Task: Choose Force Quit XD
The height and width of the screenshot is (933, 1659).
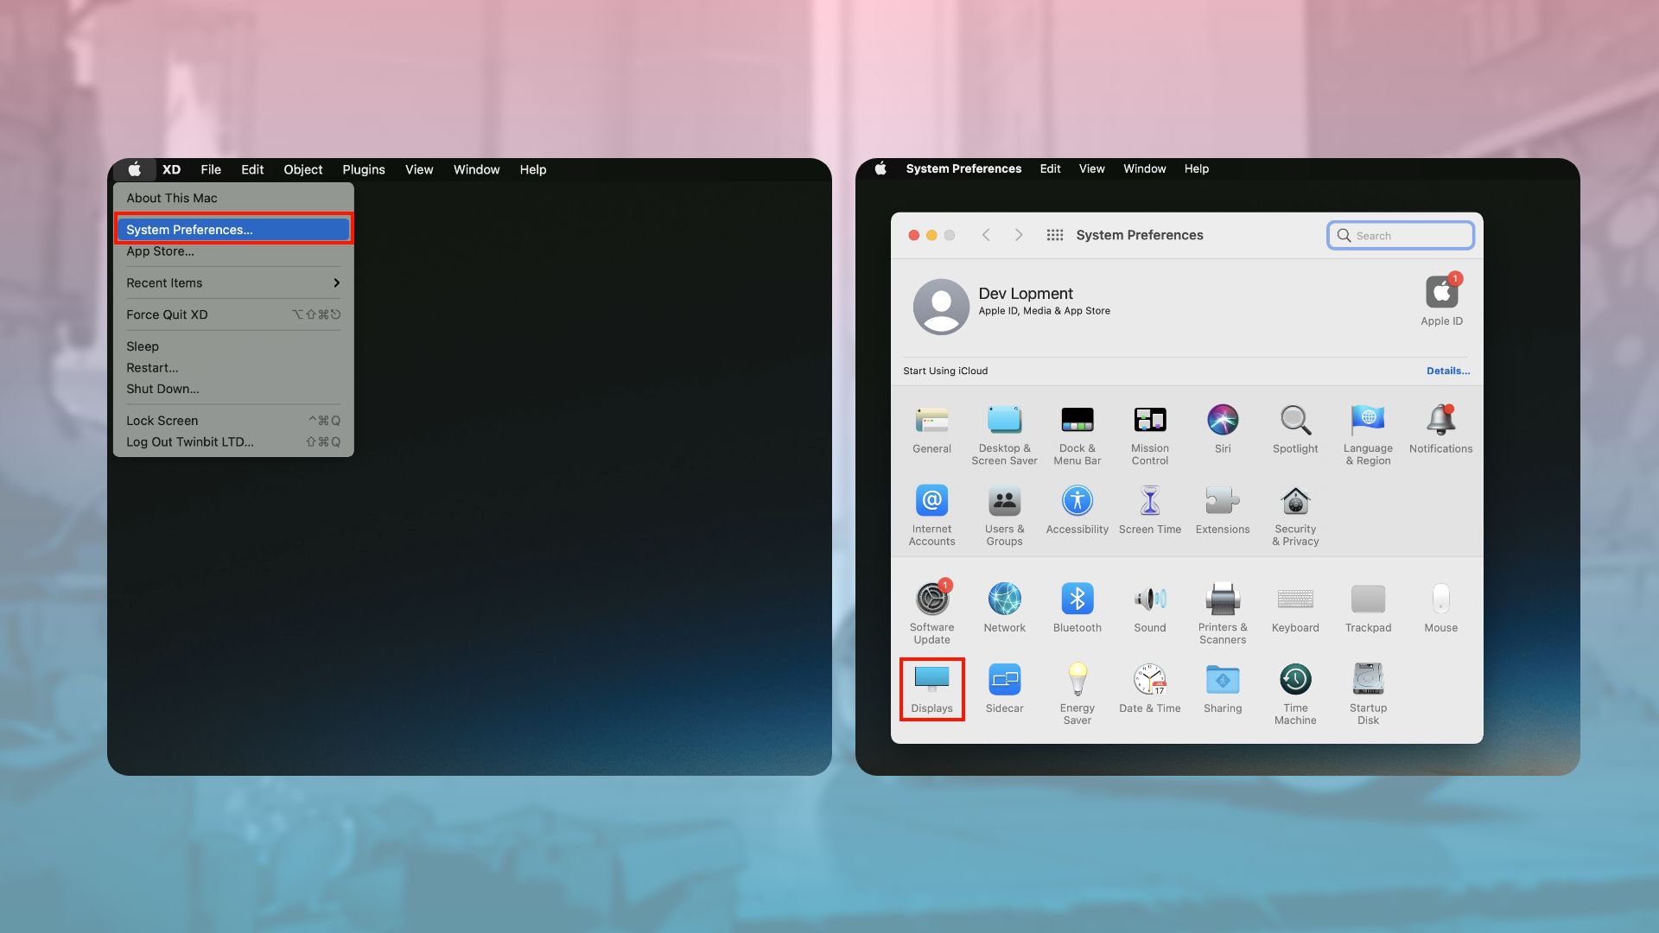Action: click(233, 314)
